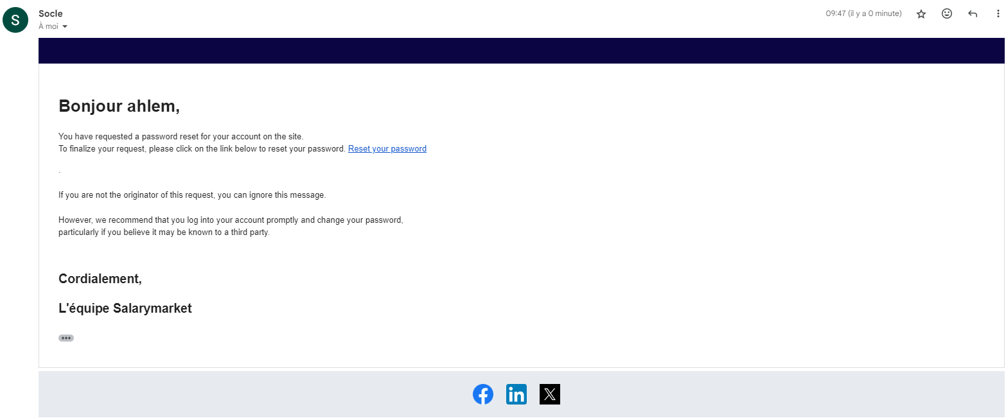Click the Bonjour ahlem greeting heading

tap(119, 106)
